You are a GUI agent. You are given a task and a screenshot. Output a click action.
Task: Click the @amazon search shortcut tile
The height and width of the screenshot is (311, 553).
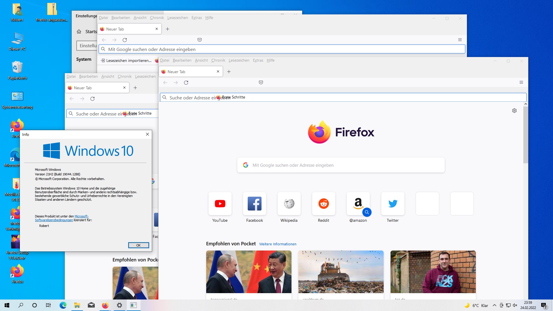(358, 204)
